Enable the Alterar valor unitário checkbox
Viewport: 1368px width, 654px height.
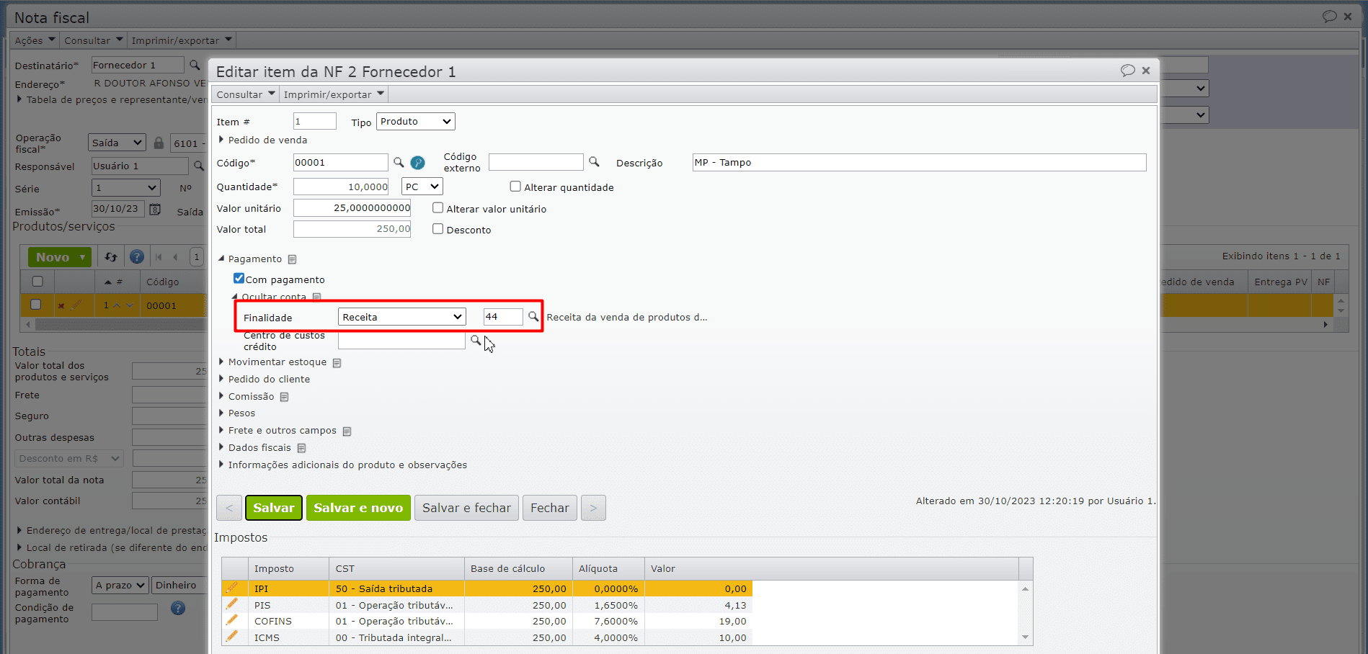pyautogui.click(x=438, y=208)
